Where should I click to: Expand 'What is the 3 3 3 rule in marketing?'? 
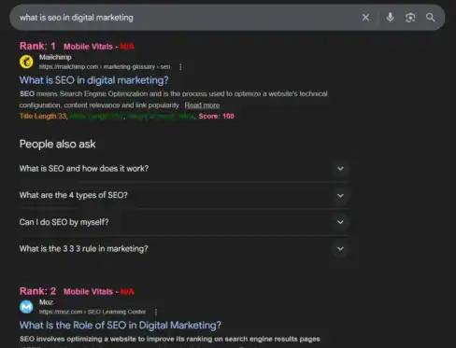[x=183, y=249]
